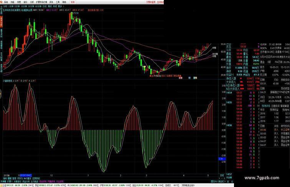Switch chart to 30分钟 period
The height and width of the screenshot is (187, 290).
[31, 6]
